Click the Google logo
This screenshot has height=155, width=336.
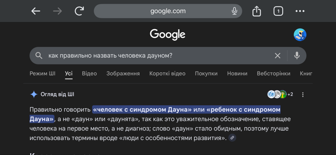pos(168,34)
